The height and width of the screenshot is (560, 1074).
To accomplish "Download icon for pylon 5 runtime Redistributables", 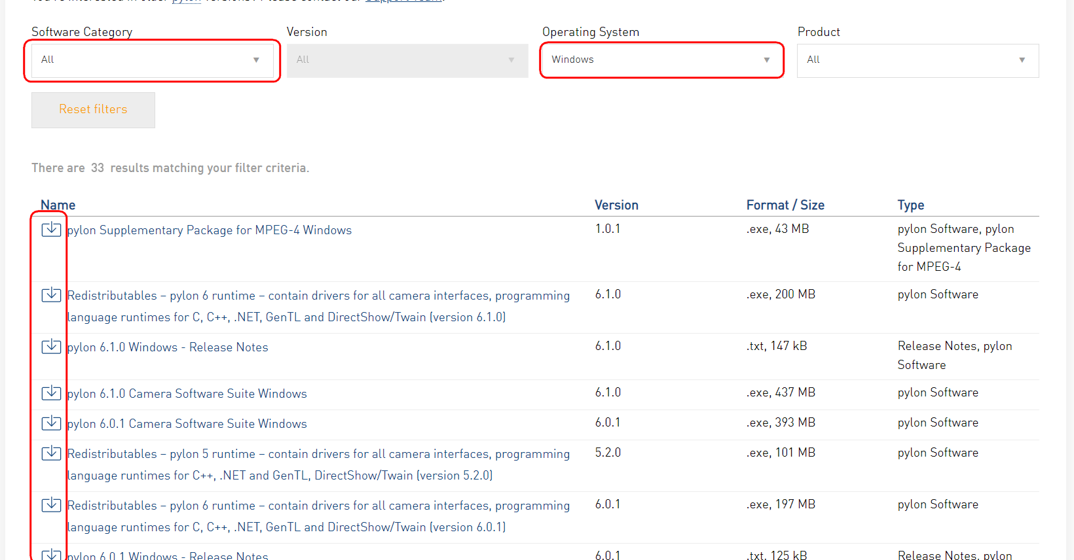I will (51, 453).
